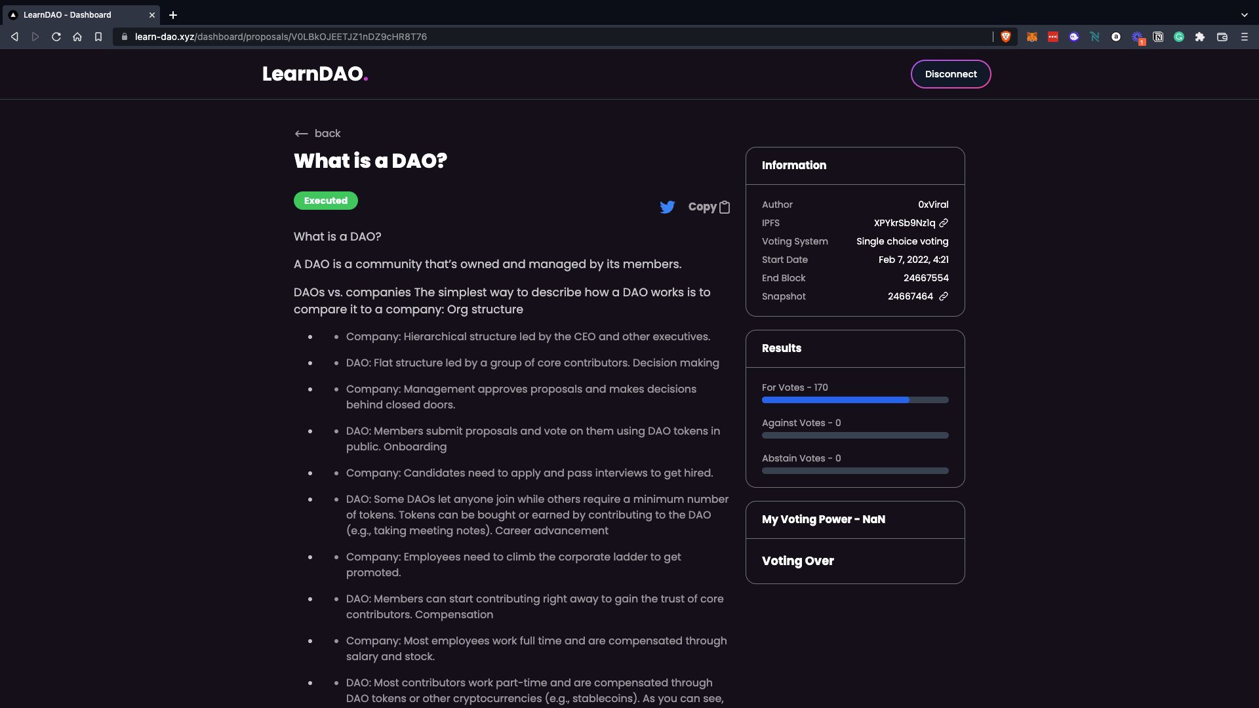1259x708 pixels.
Task: Click the Disconnect wallet button
Action: 950,73
